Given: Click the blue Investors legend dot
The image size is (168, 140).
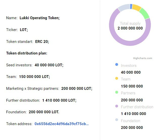Looking at the screenshot, I should 117,65.
